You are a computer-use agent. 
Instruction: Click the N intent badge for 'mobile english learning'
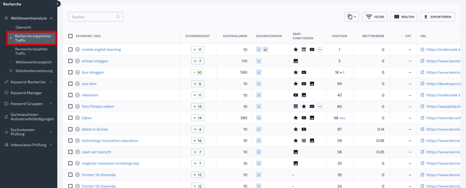[265, 49]
